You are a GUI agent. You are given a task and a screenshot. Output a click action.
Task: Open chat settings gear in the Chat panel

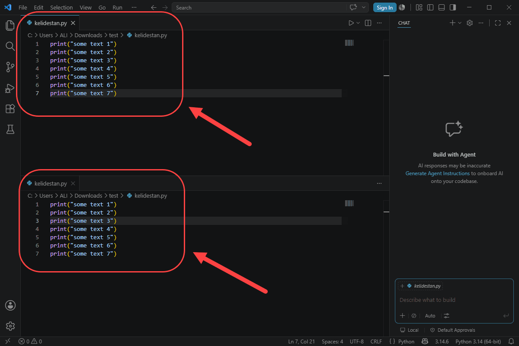pos(470,23)
